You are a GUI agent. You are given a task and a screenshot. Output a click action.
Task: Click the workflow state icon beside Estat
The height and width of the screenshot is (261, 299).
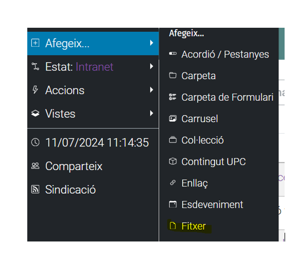coord(36,66)
